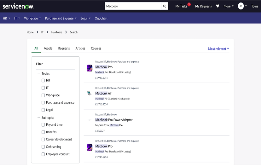Image resolution: width=261 pixels, height=165 pixels.
Task: Check the Workplace topic filter
Action: pyautogui.click(x=43, y=95)
